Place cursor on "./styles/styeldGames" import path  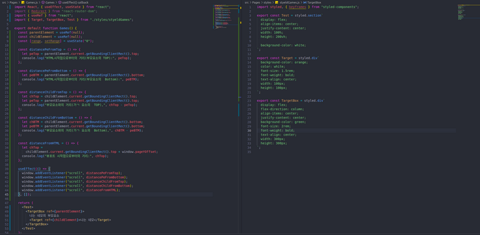(111, 19)
